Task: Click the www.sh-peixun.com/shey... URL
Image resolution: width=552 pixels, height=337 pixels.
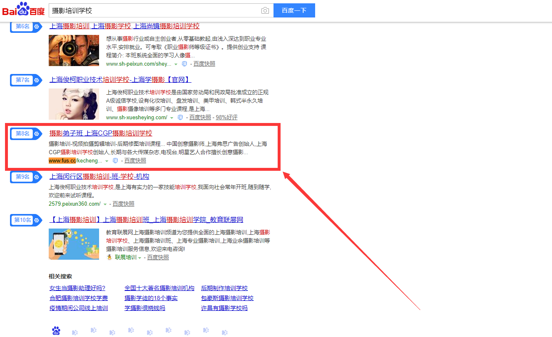Action: coord(139,64)
